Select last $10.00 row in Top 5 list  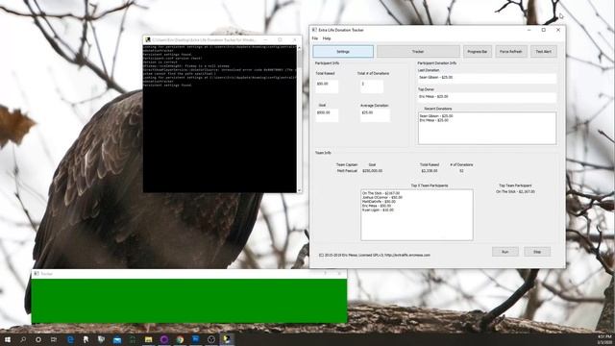378,210
